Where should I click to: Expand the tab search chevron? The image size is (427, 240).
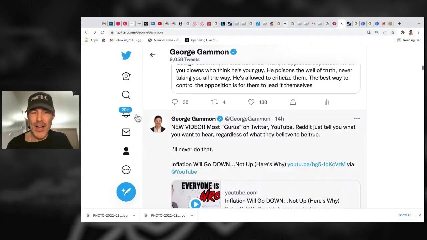pos(419,24)
